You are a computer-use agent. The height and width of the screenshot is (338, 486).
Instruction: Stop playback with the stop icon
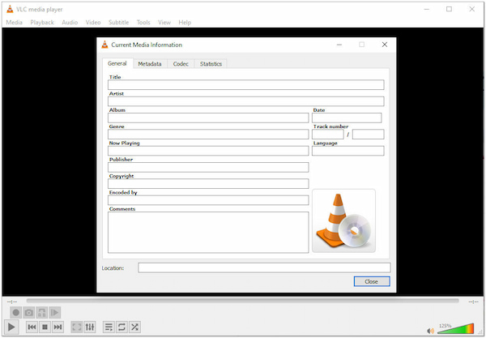click(x=45, y=327)
